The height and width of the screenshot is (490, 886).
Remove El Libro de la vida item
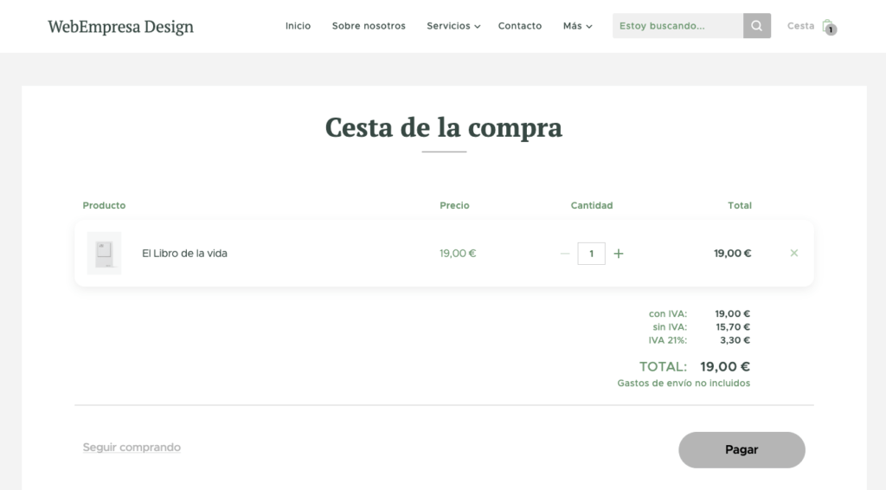pyautogui.click(x=794, y=253)
